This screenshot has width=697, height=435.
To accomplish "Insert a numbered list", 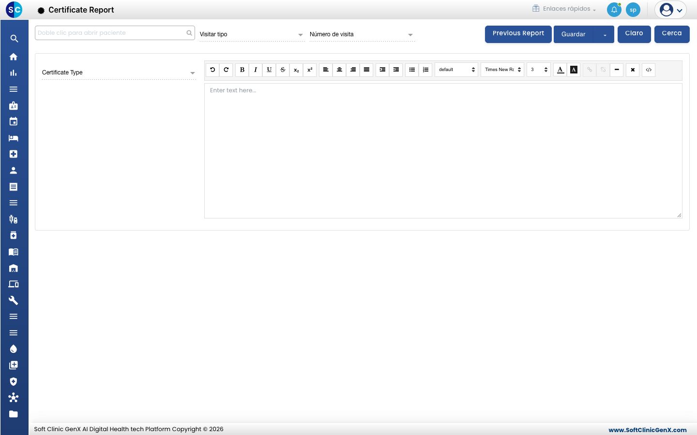I will [x=425, y=70].
